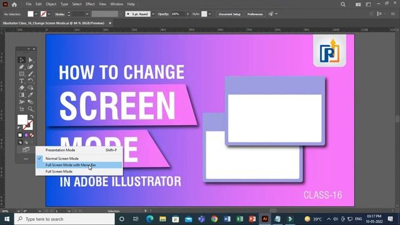Screen dimensions: 400x225
Task: Select the Gradient tool
Action: [x=22, y=95]
